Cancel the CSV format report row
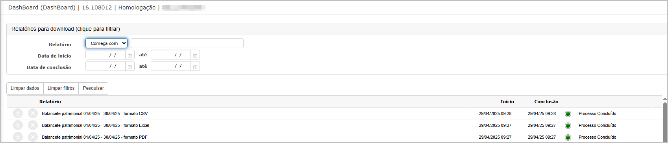668x143 pixels. [x=33, y=113]
